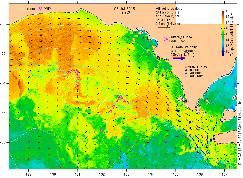Click the date label 08-Jul-2015
Viewport: 243px width, 178px height.
[x=124, y=9]
